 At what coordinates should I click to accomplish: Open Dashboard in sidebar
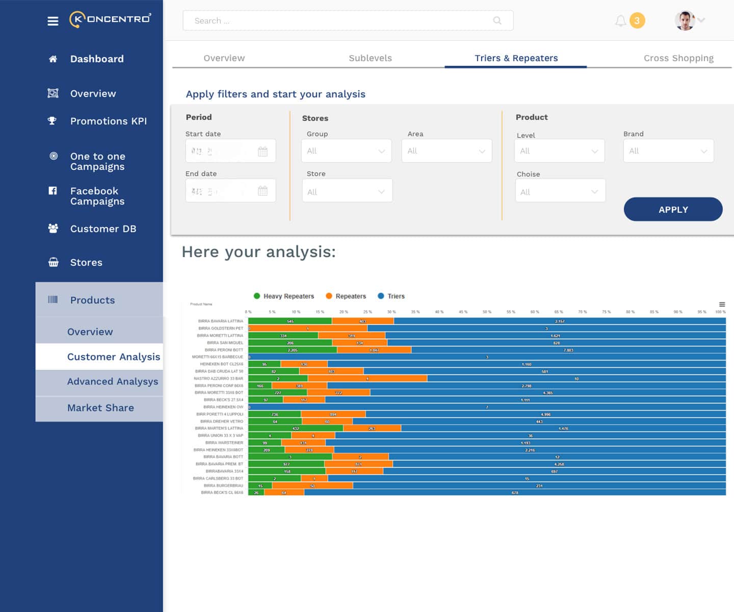[97, 59]
